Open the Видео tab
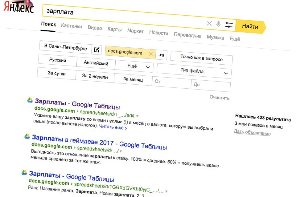Screen dimensions: 296x197 [95, 28]
